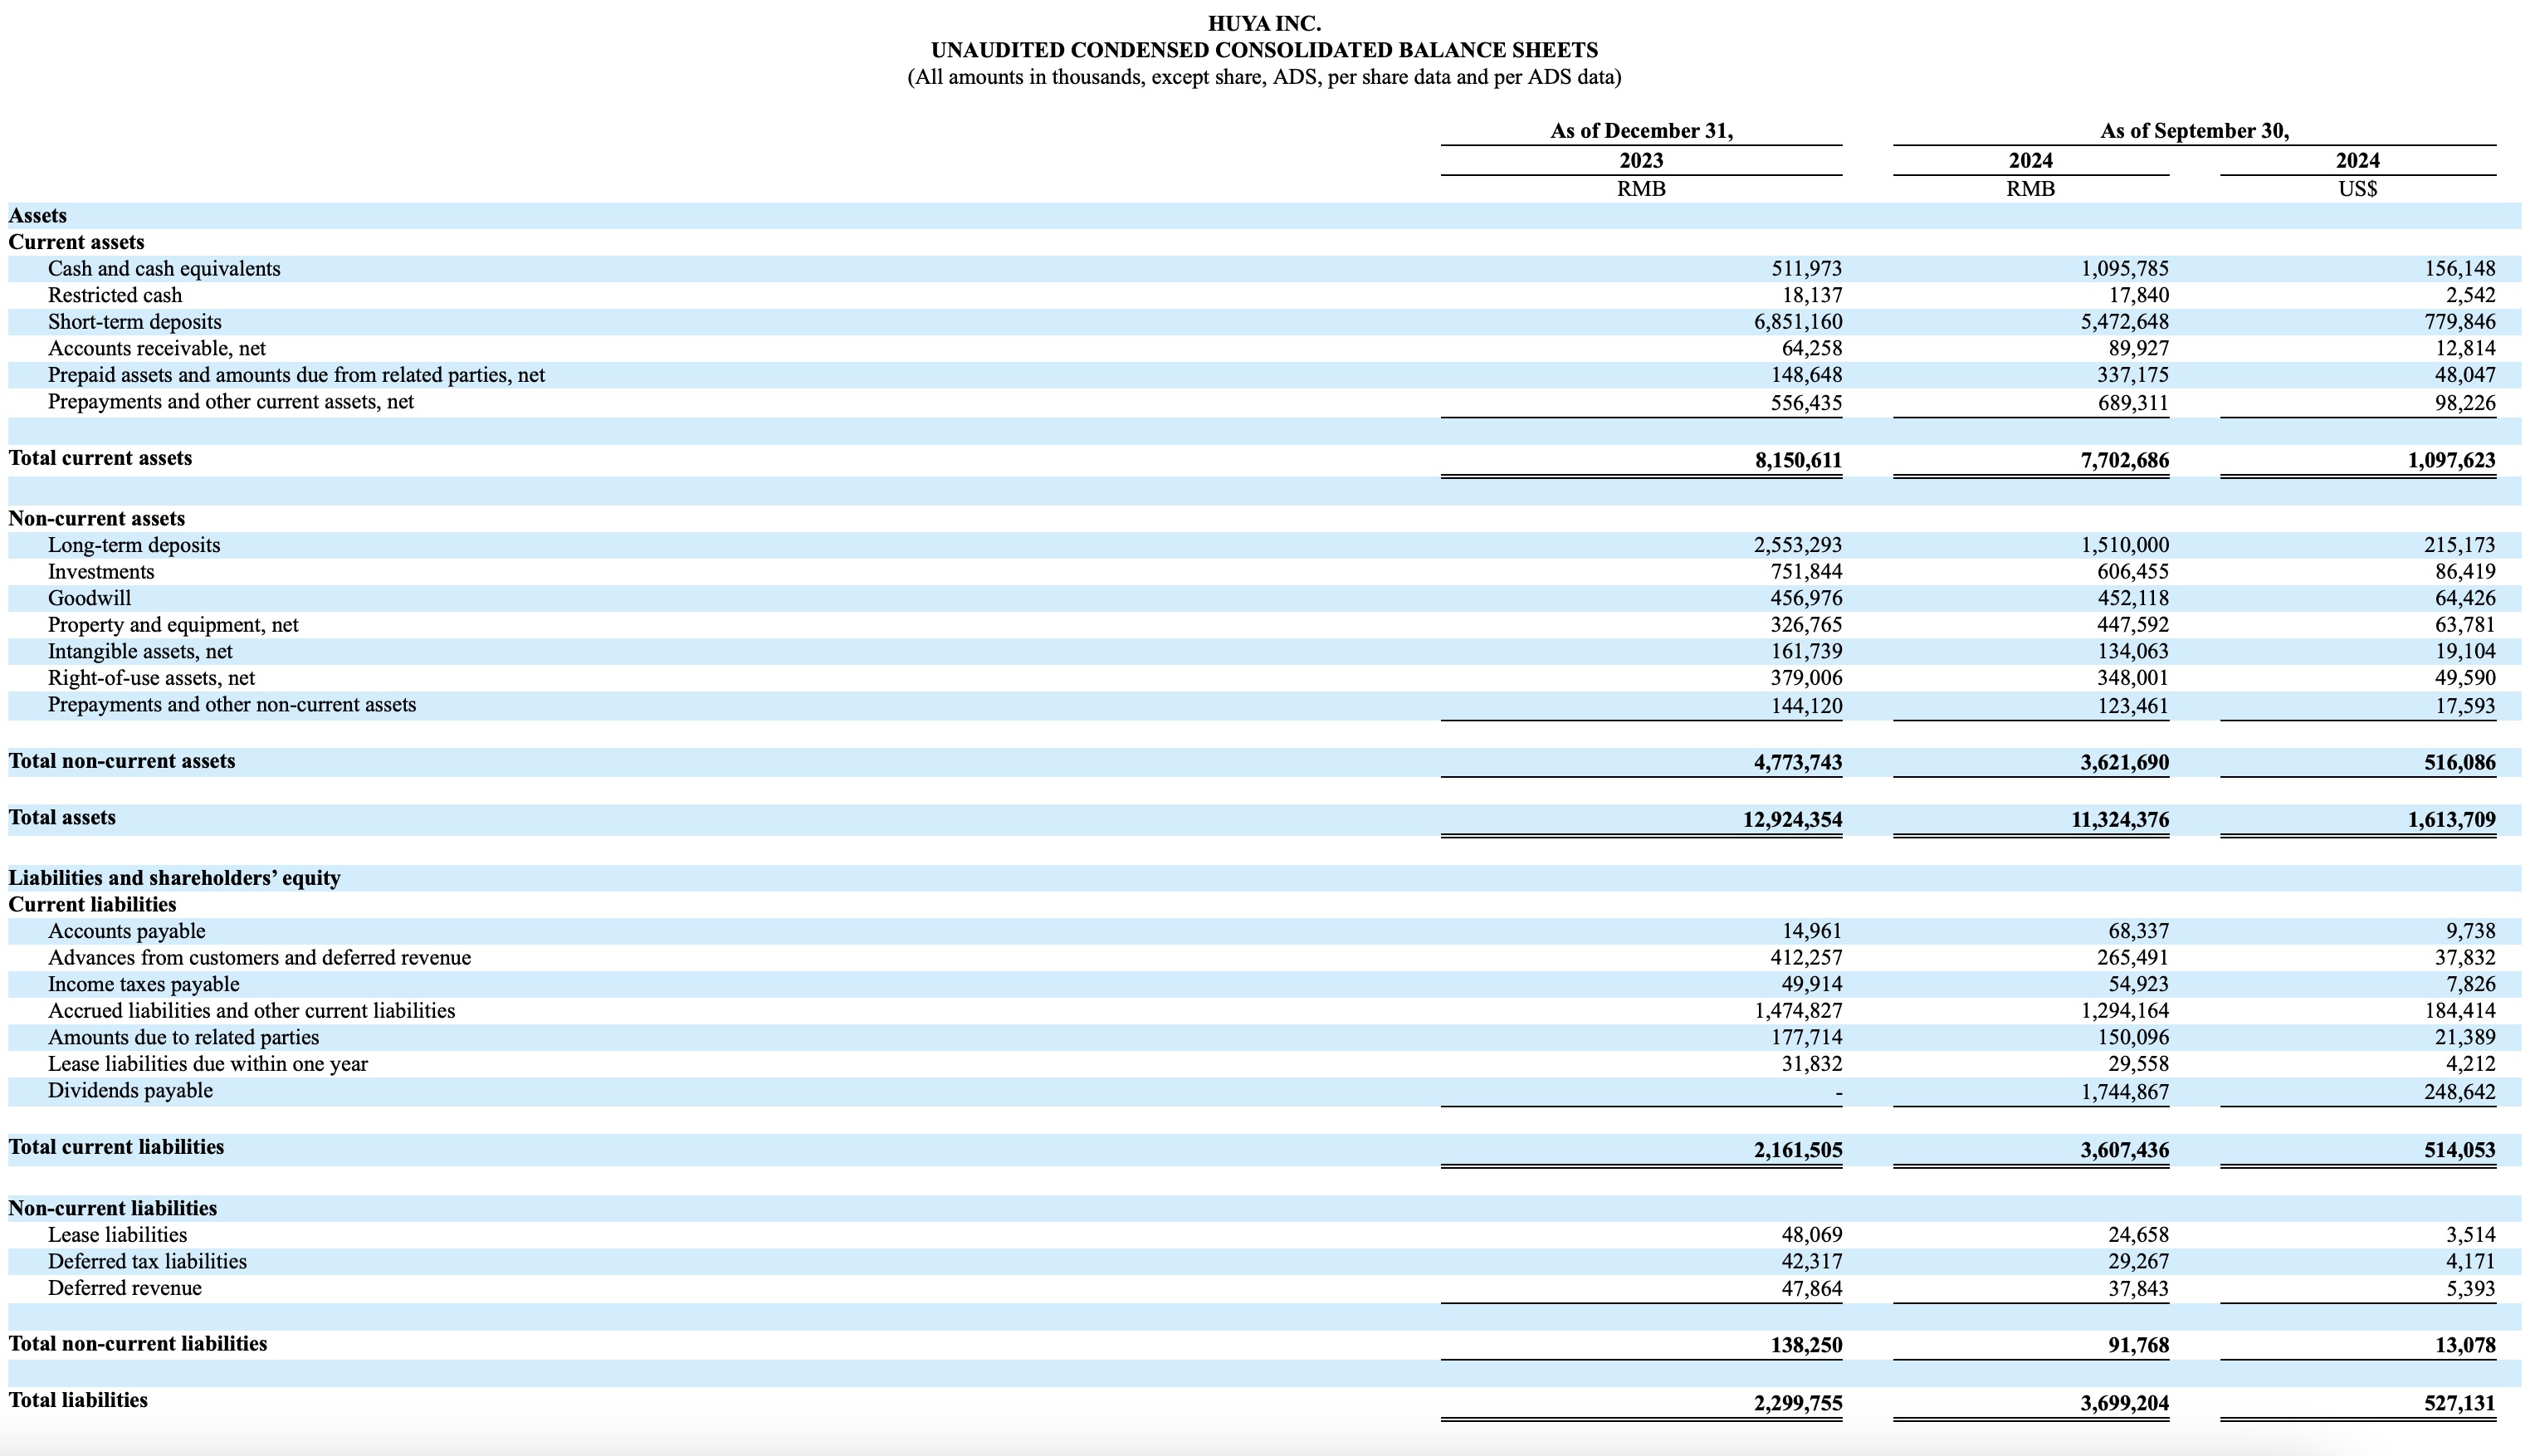
Task: Select the 'Goodwill' row label
Action: [x=89, y=598]
